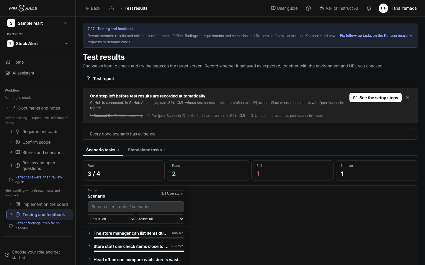Open the help question mark icon

[x=308, y=8]
